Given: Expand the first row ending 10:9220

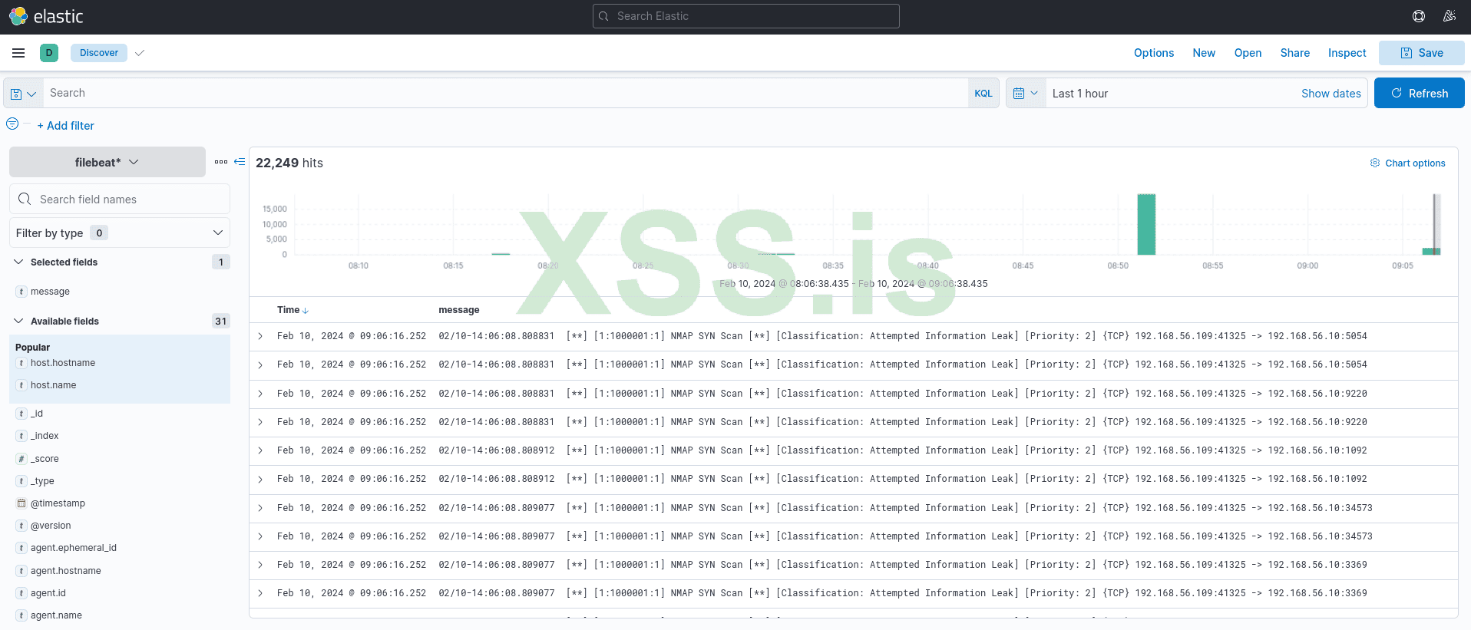Looking at the screenshot, I should click(x=260, y=394).
